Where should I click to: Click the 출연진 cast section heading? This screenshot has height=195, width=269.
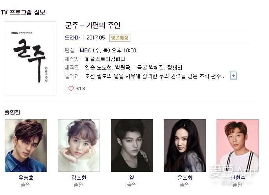(13, 112)
